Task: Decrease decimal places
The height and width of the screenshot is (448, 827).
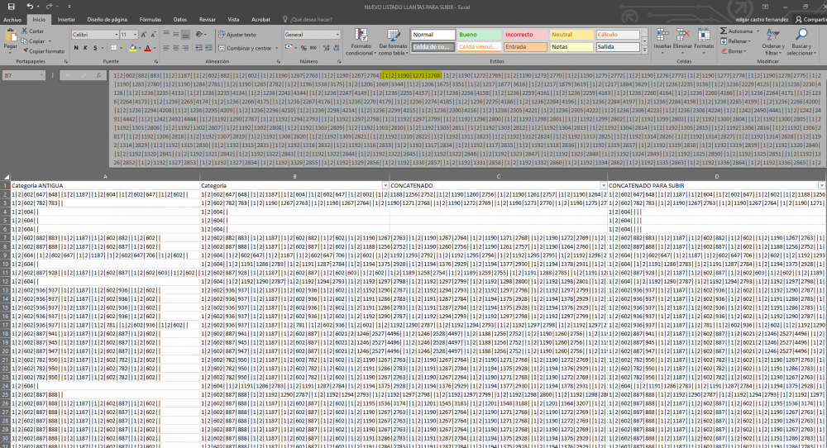Action: [x=336, y=48]
